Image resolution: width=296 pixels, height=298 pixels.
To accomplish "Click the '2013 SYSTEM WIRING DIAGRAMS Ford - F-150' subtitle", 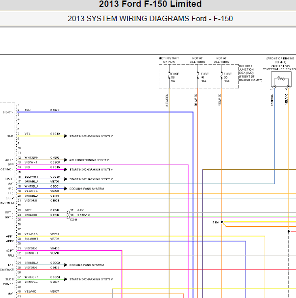I will pos(150,19).
